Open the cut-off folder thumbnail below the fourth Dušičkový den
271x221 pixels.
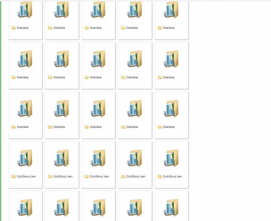pyautogui.click(x=135, y=207)
